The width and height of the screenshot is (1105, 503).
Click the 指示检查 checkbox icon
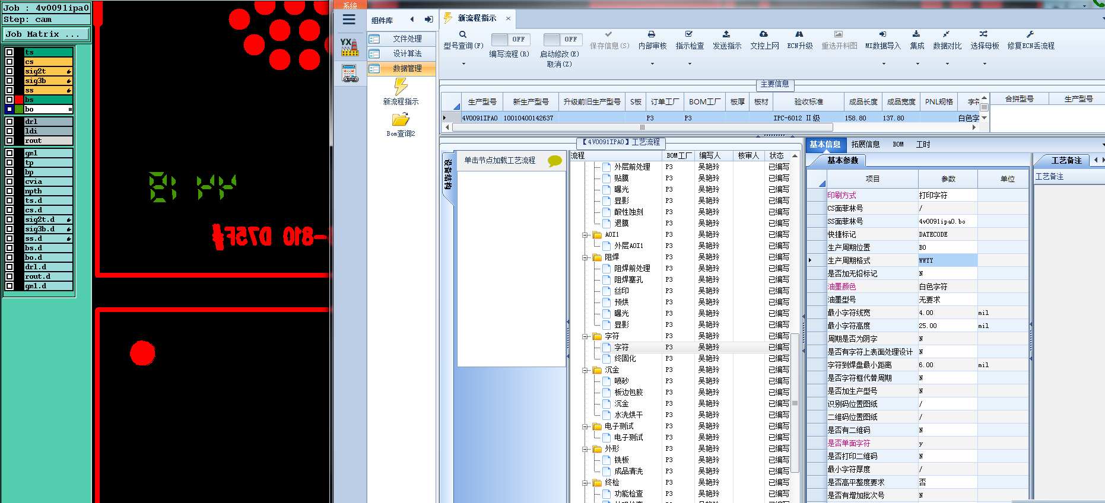tap(689, 34)
